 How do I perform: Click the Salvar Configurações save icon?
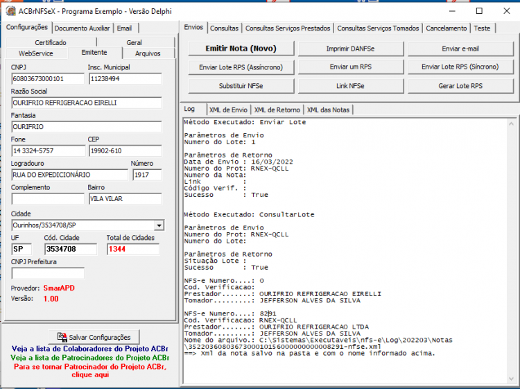tap(62, 337)
